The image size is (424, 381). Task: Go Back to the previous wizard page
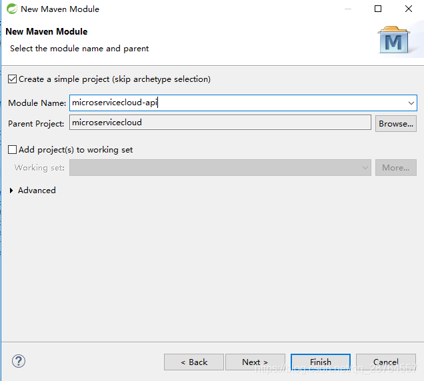(194, 362)
